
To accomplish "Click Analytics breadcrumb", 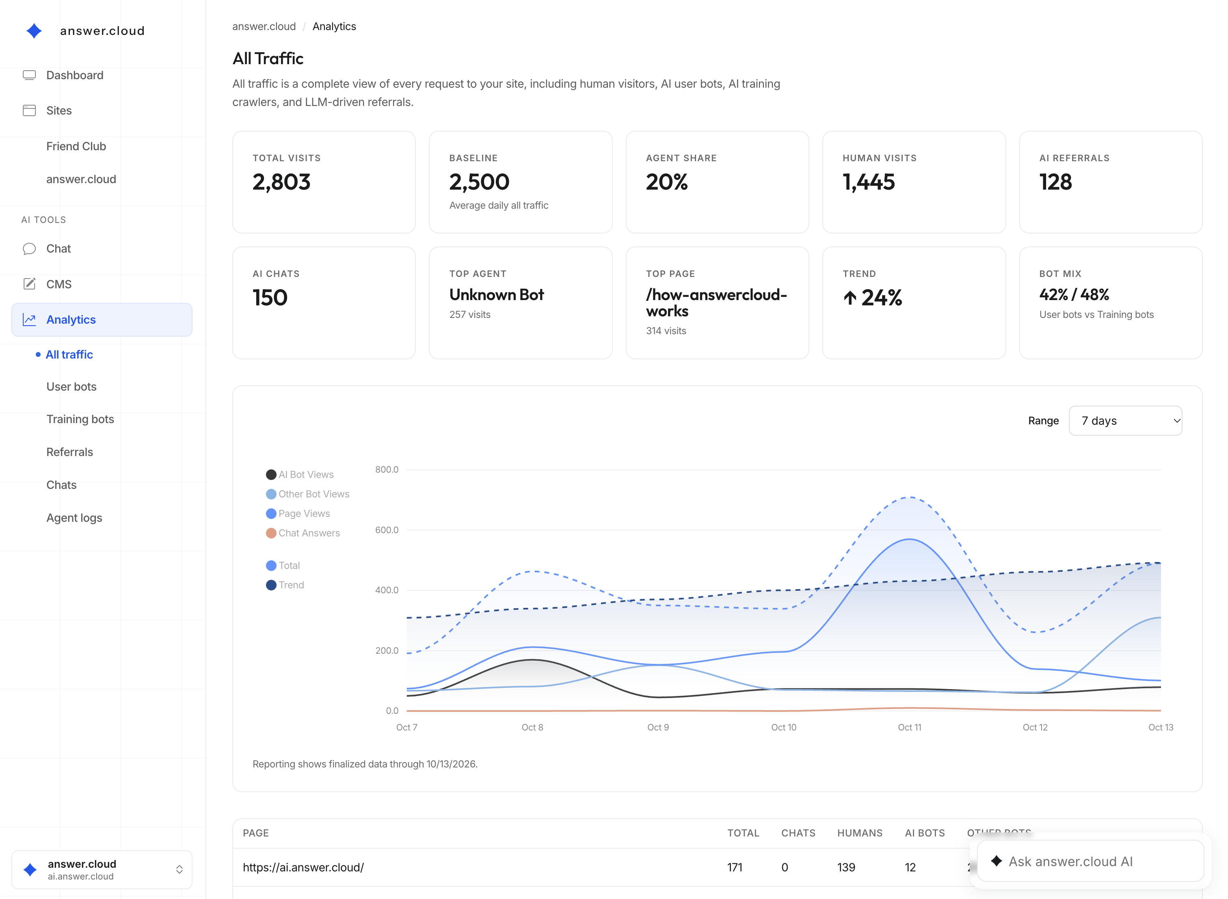I will [x=334, y=26].
